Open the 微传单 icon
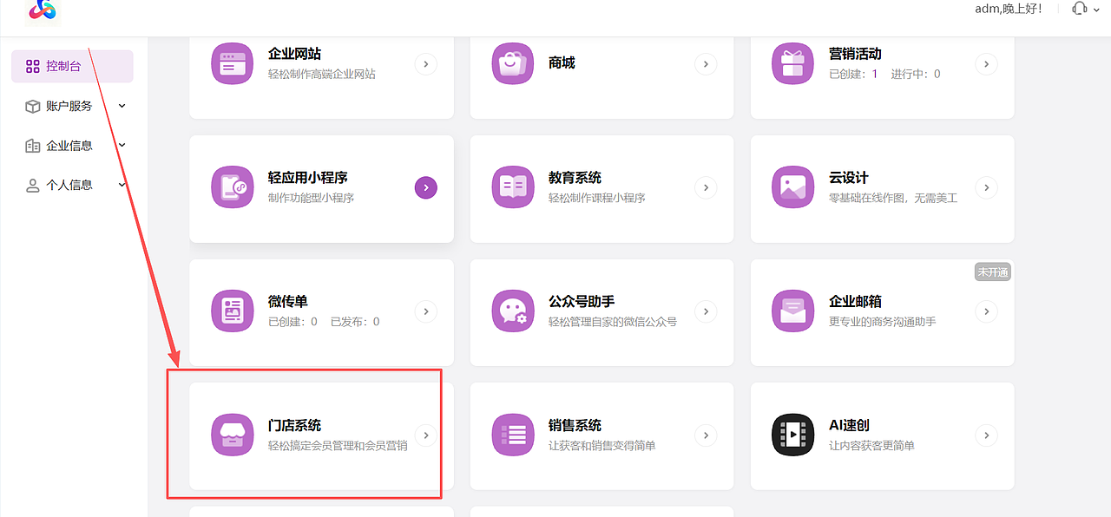Image resolution: width=1111 pixels, height=517 pixels. click(232, 311)
